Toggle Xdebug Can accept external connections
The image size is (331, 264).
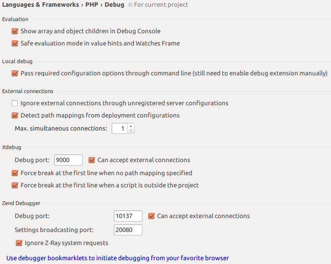(x=92, y=160)
